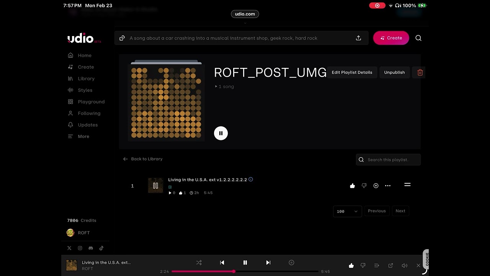Viewport: 490px width, 276px height.
Task: Skip to the previous track in player
Action: [222, 263]
